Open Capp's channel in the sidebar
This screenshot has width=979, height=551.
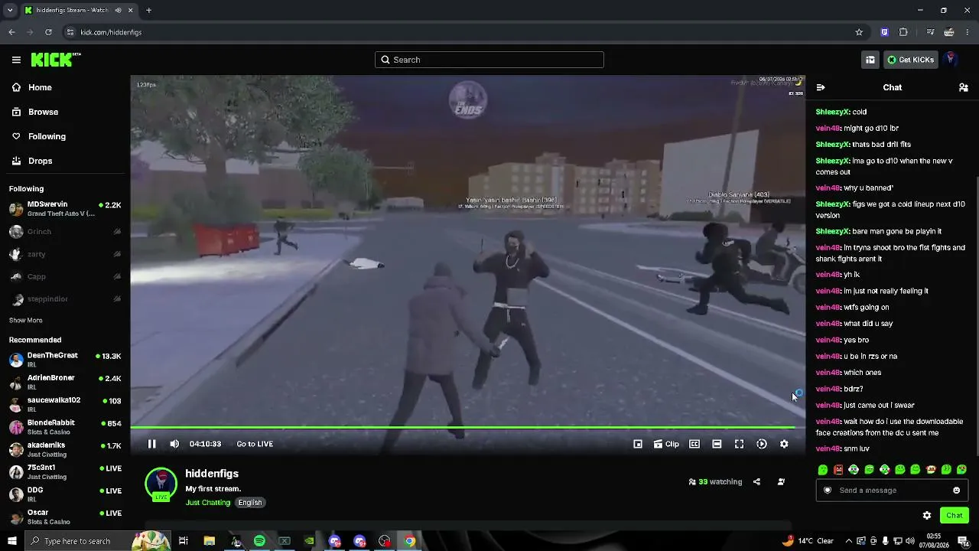click(65, 276)
